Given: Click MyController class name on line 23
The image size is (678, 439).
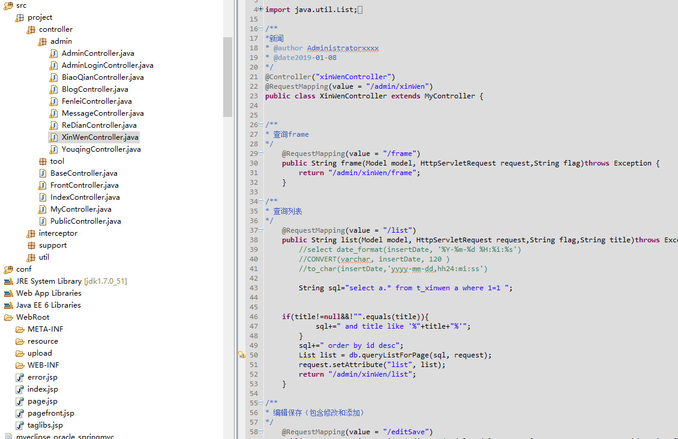Looking at the screenshot, I should 449,96.
